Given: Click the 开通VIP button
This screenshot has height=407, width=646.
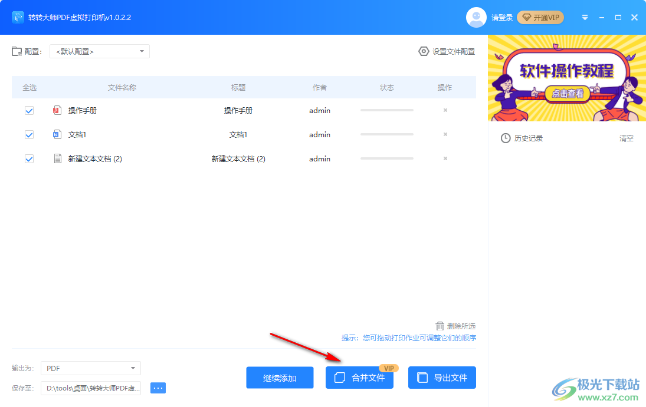Looking at the screenshot, I should tap(540, 18).
